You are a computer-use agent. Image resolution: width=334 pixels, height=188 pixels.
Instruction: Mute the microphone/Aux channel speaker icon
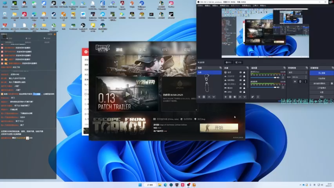(278, 78)
